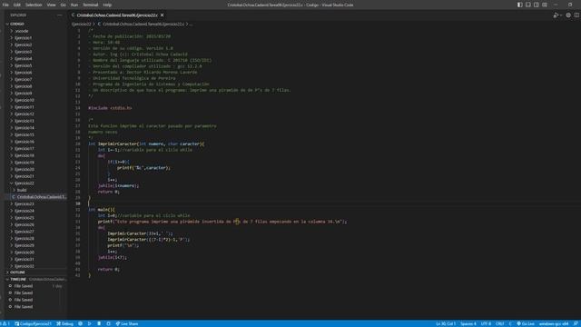Close the Ejercicio22.c editor tab
This screenshot has width=581, height=327.
pos(162,15)
